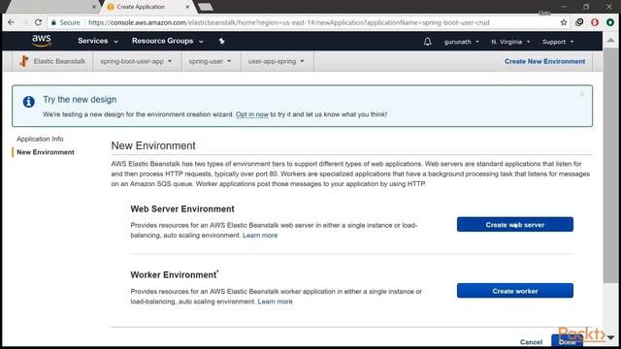Screen dimensions: 621x349
Task: Click the extension icon next to bookmark star
Action: pos(579,22)
